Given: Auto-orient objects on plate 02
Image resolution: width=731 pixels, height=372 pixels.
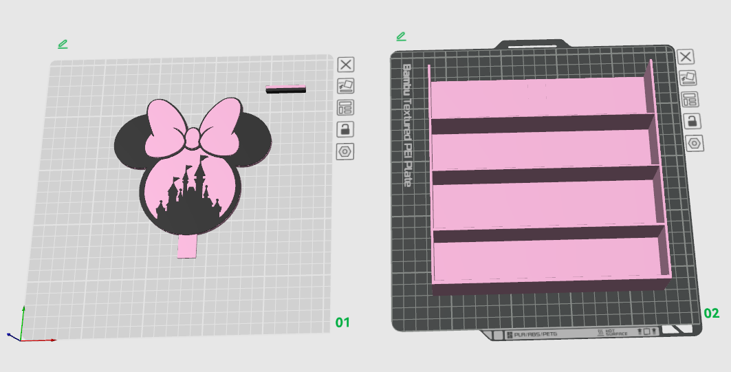Looking at the screenshot, I should [687, 78].
